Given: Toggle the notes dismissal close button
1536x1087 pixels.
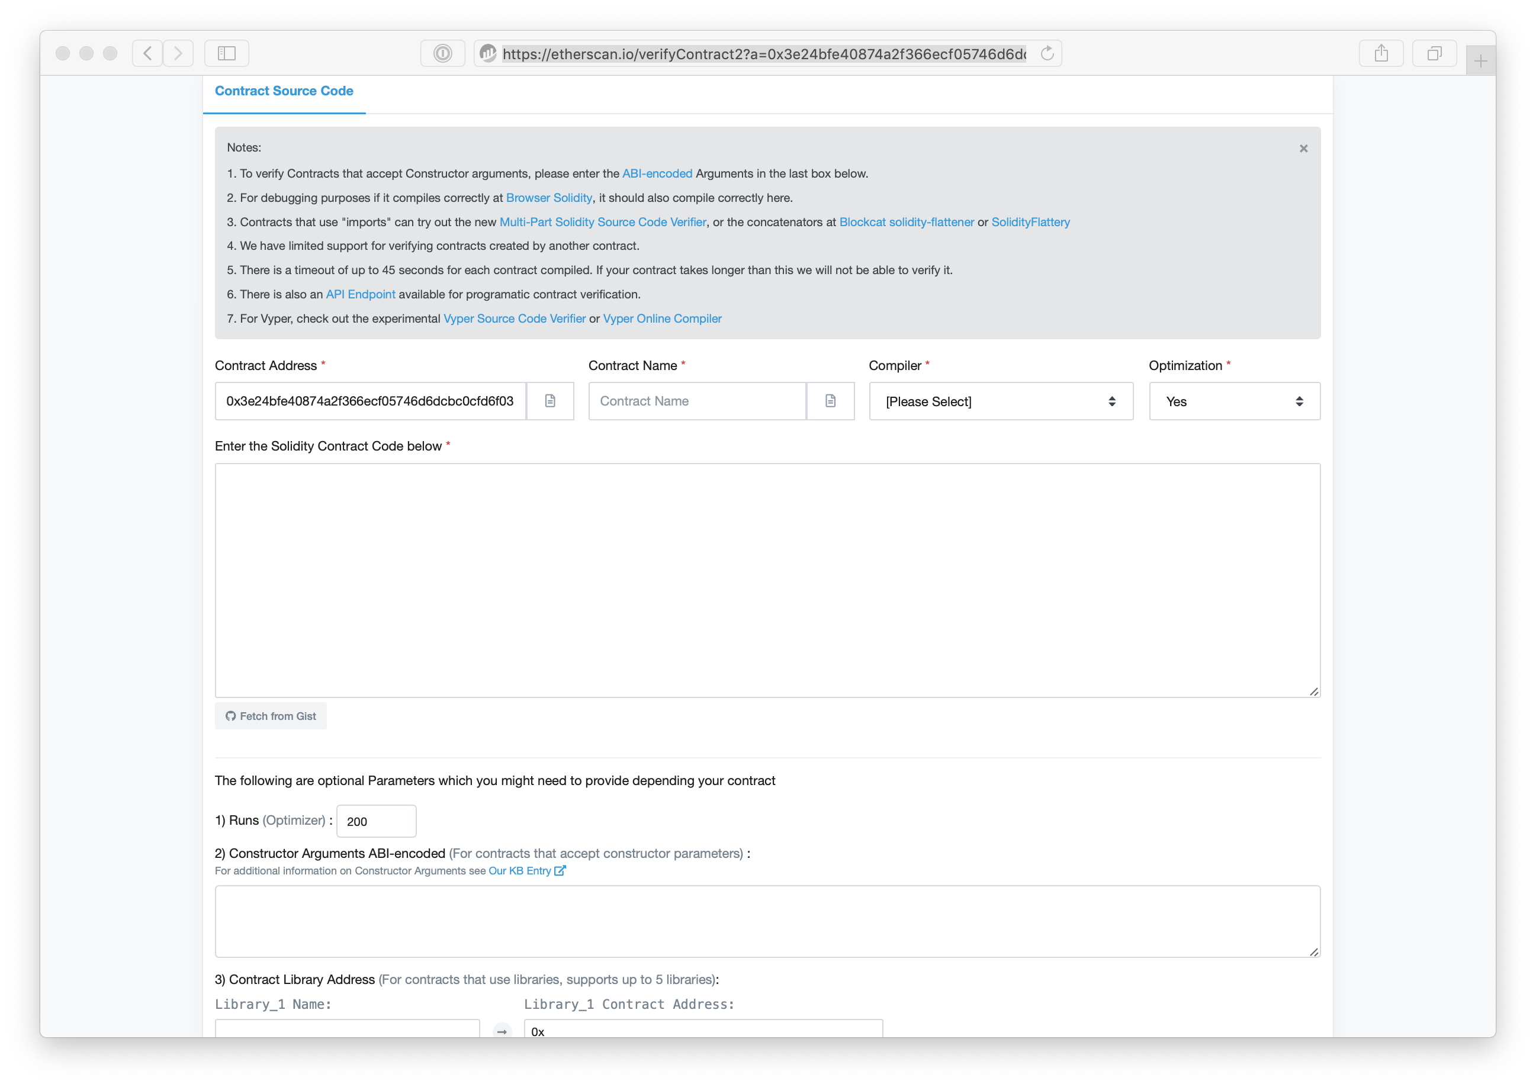Looking at the screenshot, I should [1303, 148].
